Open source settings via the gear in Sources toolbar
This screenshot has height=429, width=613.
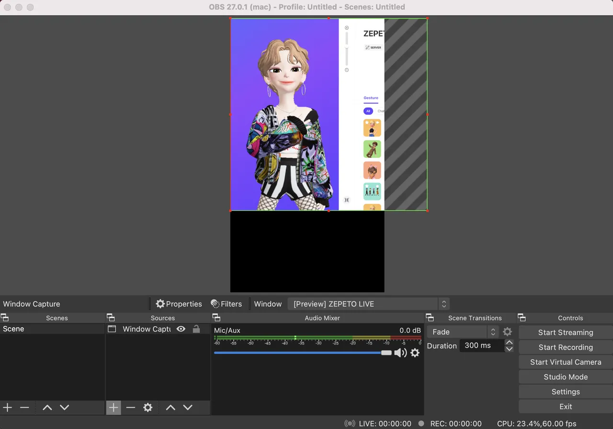[148, 407]
